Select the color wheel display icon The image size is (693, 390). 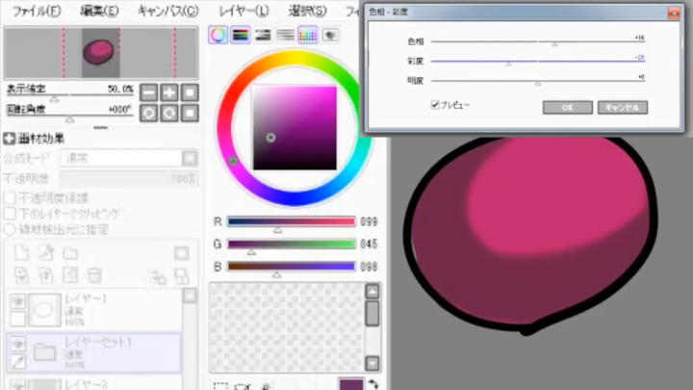click(x=218, y=35)
